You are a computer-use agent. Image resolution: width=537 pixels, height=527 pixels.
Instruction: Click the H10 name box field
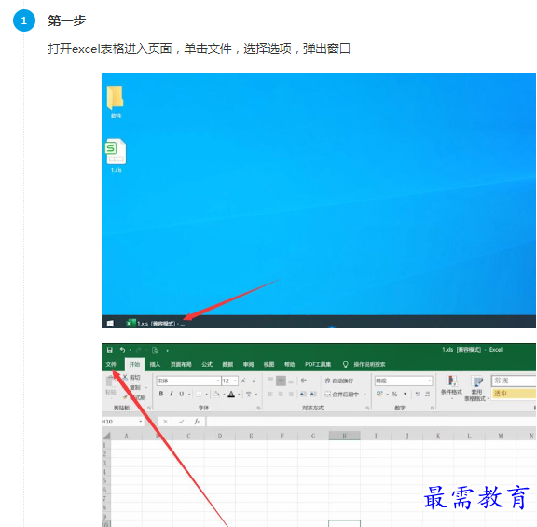tap(122, 422)
